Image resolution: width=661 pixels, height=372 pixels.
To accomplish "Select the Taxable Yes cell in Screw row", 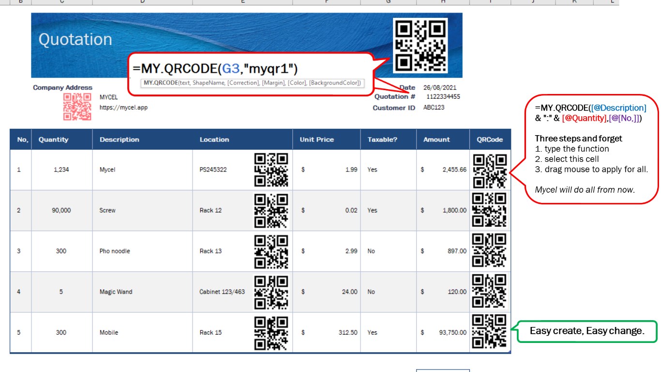I will click(389, 211).
